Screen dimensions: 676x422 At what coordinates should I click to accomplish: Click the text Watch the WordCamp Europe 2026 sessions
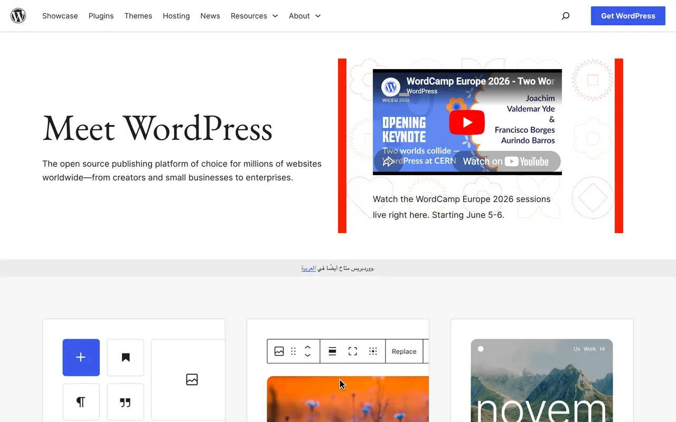click(462, 199)
